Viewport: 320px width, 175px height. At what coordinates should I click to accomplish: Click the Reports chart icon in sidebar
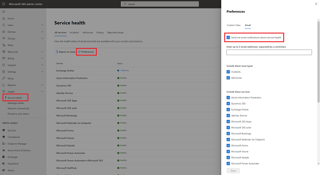click(4, 85)
